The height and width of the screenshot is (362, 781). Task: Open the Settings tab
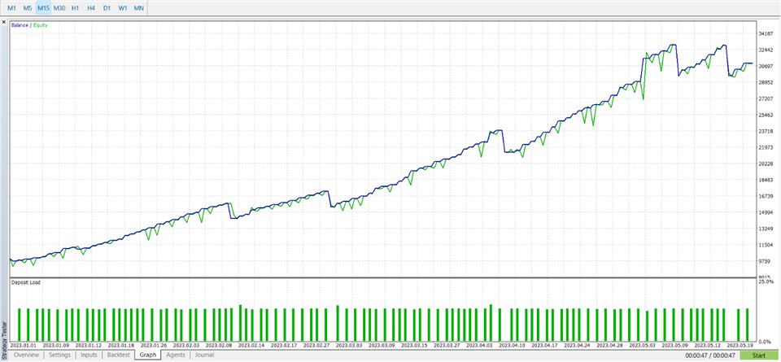point(59,355)
